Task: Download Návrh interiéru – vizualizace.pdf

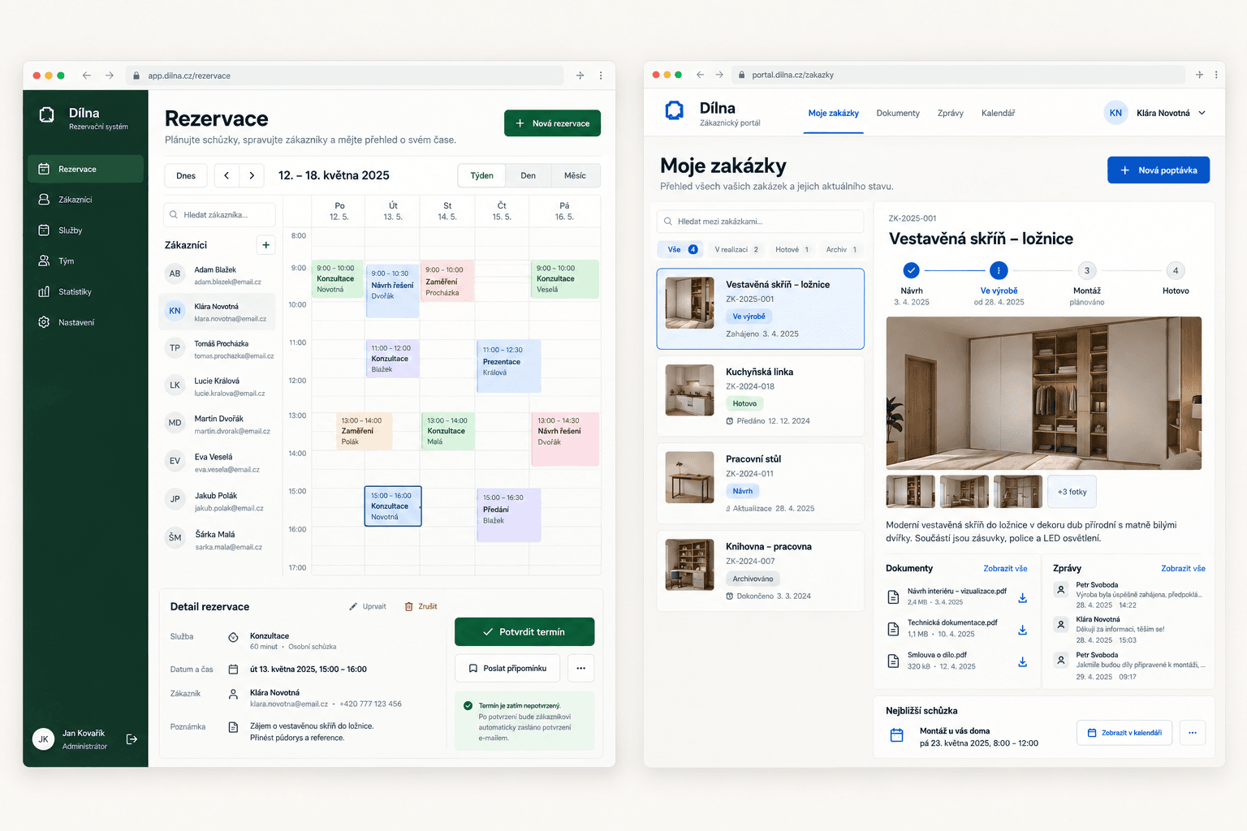Action: (x=1023, y=598)
